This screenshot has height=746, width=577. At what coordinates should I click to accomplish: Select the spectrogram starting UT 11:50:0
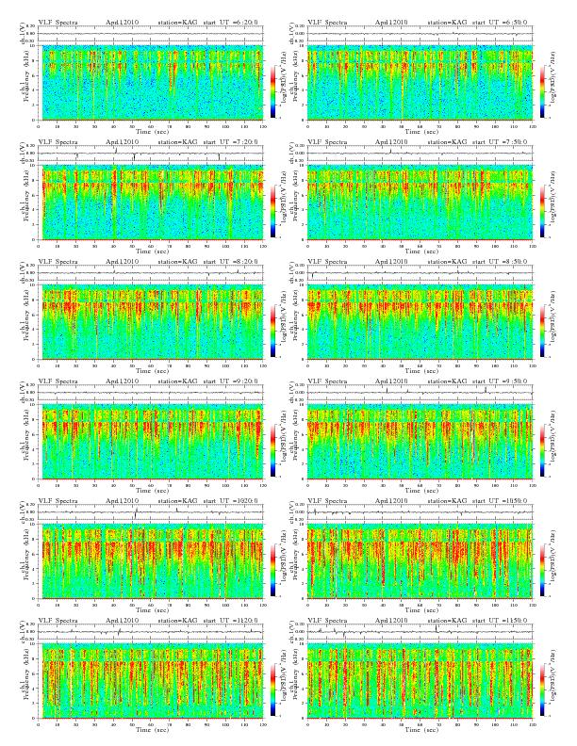(x=420, y=681)
